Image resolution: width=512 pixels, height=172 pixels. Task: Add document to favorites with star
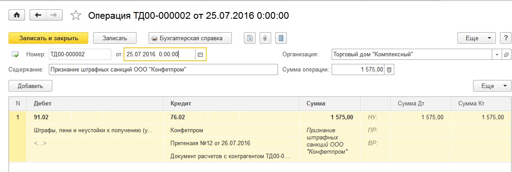[x=76, y=15]
